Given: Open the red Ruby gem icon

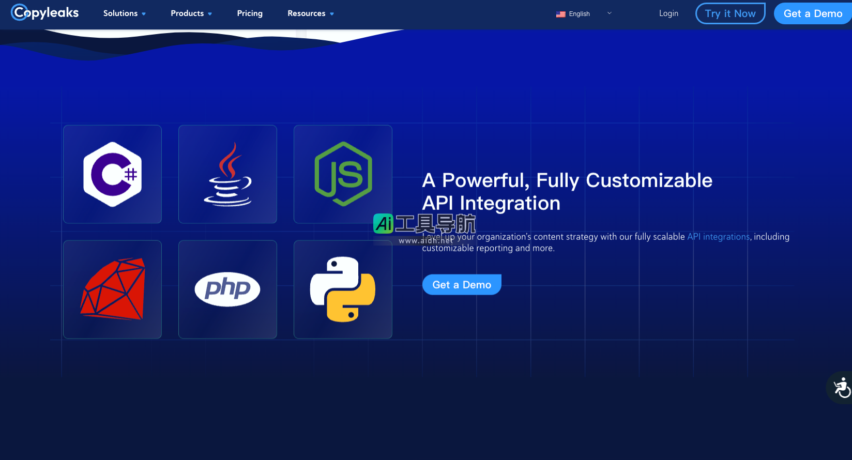Looking at the screenshot, I should click(112, 289).
